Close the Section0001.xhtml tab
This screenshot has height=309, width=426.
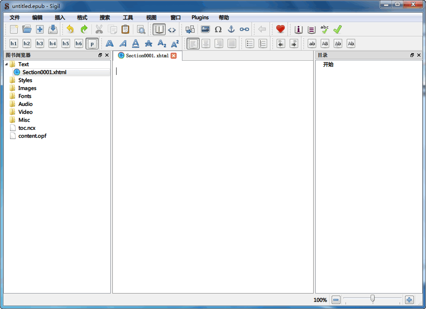point(174,56)
